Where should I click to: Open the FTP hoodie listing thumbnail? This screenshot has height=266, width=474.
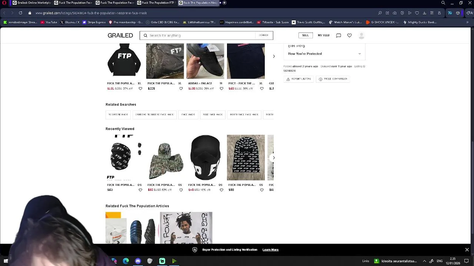124,61
